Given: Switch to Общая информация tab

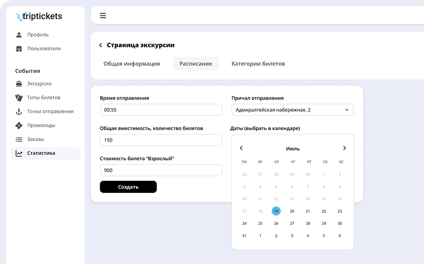Looking at the screenshot, I should [x=131, y=64].
